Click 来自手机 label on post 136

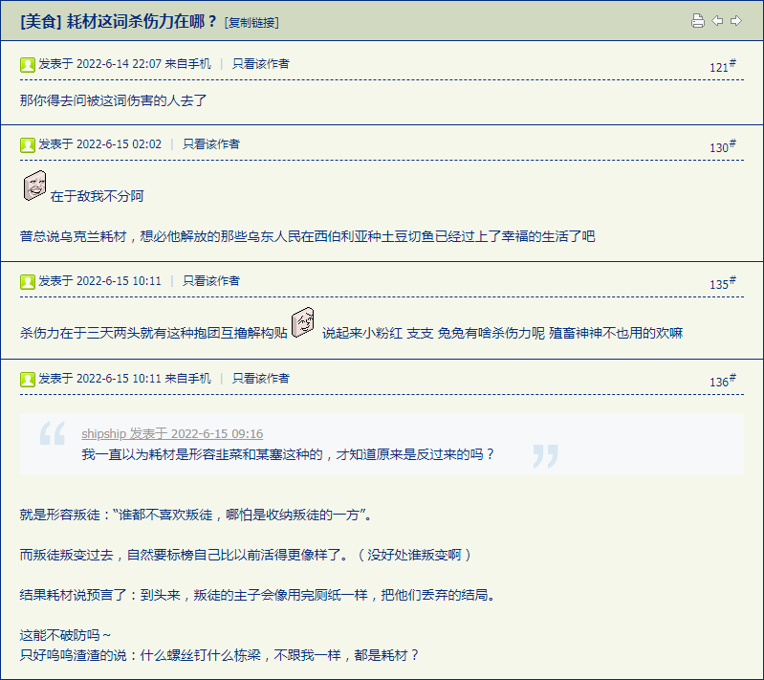(188, 379)
